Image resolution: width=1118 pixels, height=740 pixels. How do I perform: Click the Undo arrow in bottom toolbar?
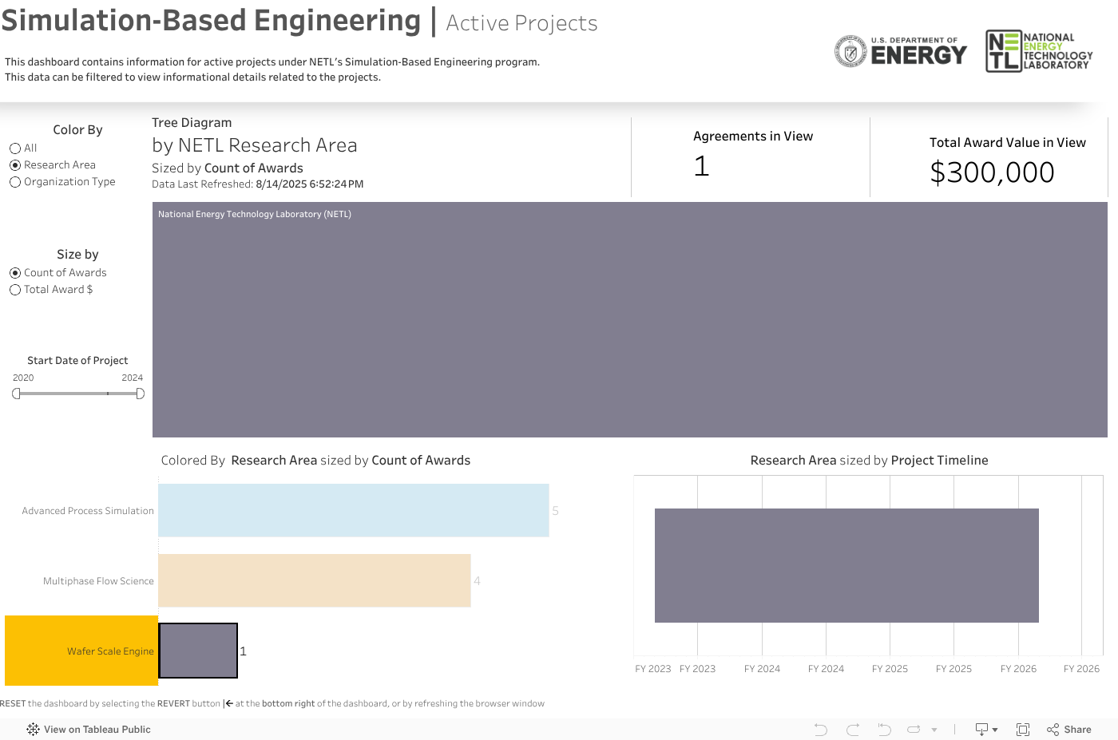(x=820, y=730)
